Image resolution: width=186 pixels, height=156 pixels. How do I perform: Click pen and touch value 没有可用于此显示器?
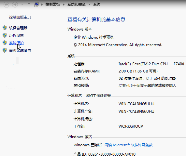pyautogui.click(x=147, y=85)
